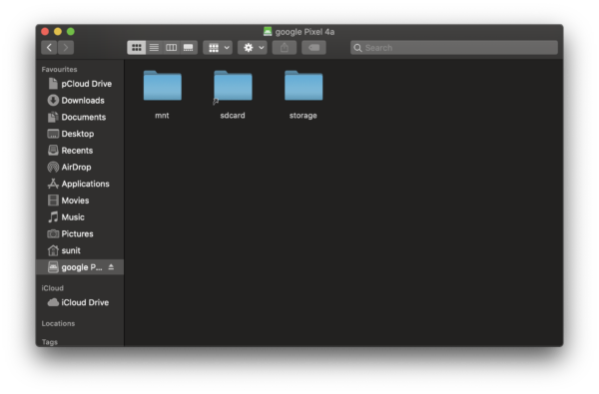The height and width of the screenshot is (394, 599).
Task: Eject the google Pixel device
Action: click(111, 267)
